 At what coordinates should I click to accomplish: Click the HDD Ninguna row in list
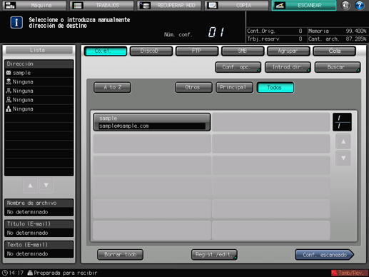[39, 82]
